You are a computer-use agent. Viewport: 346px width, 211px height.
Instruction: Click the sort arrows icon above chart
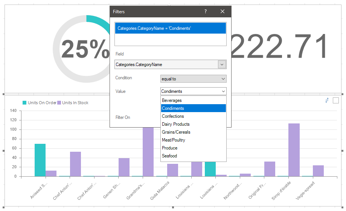327,100
